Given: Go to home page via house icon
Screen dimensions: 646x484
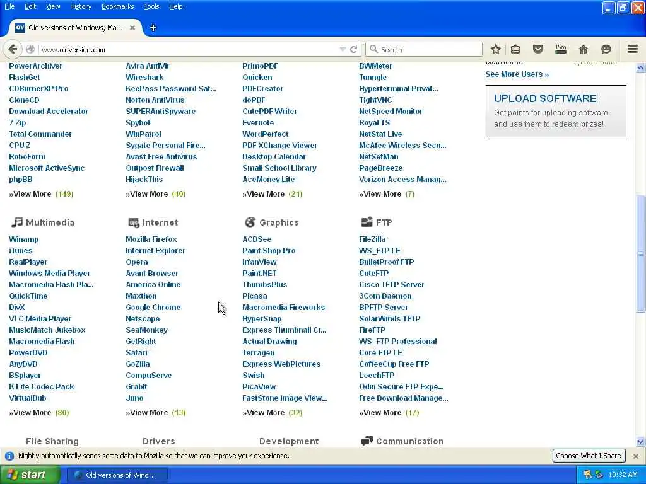Looking at the screenshot, I should pyautogui.click(x=584, y=49).
